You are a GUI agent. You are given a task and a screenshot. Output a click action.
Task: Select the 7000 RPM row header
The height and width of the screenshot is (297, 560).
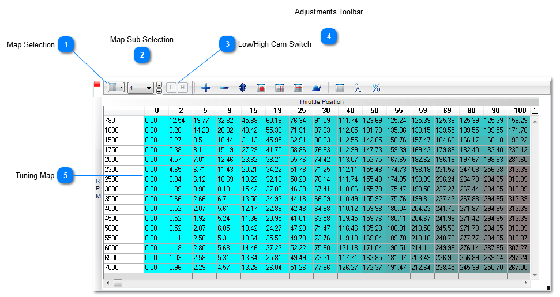[123, 268]
